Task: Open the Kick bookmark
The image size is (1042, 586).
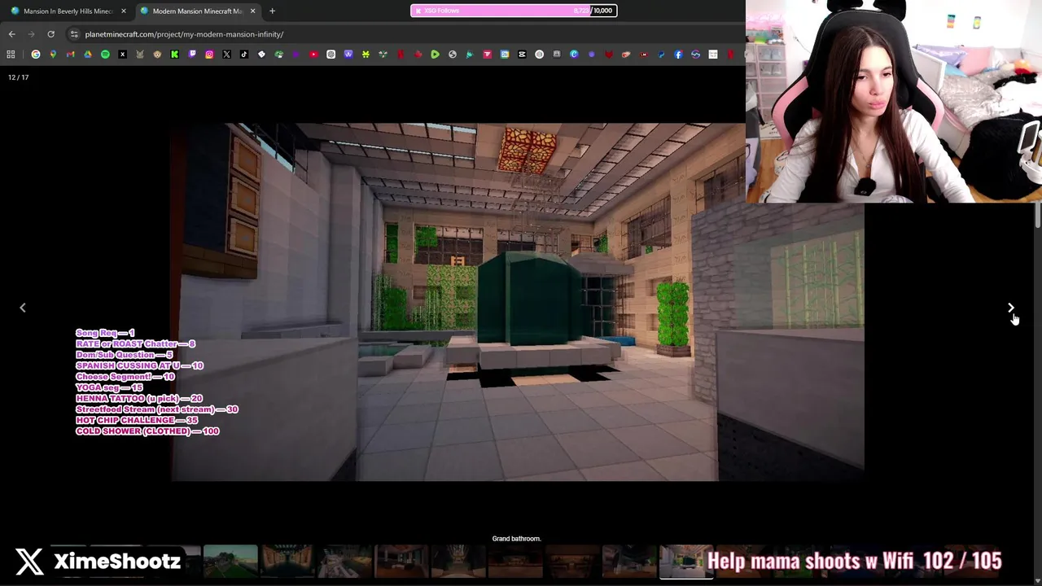Action: click(x=174, y=55)
